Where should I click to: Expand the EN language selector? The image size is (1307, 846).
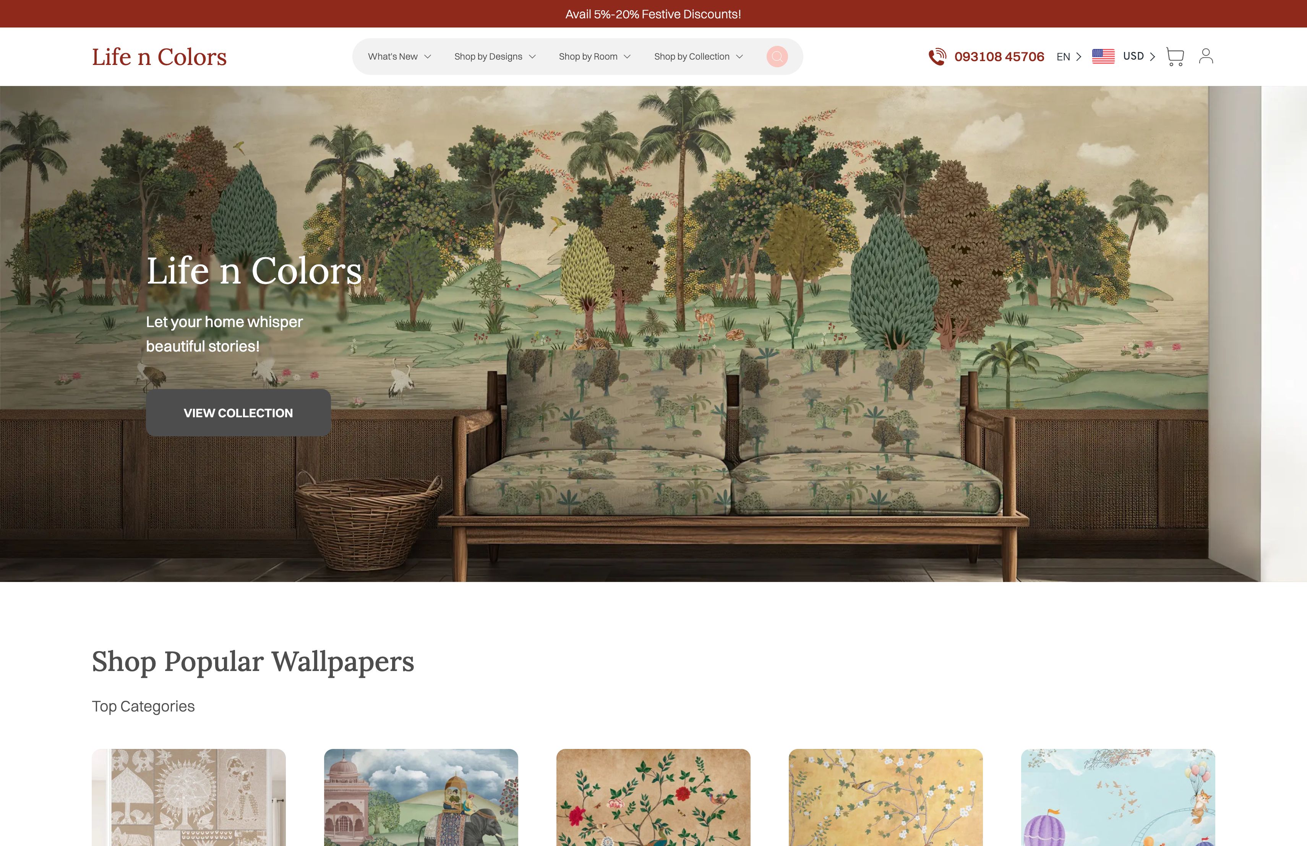pos(1069,57)
